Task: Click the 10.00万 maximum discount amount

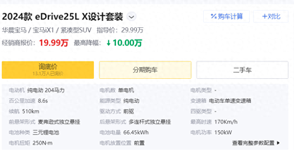Action: (127, 43)
